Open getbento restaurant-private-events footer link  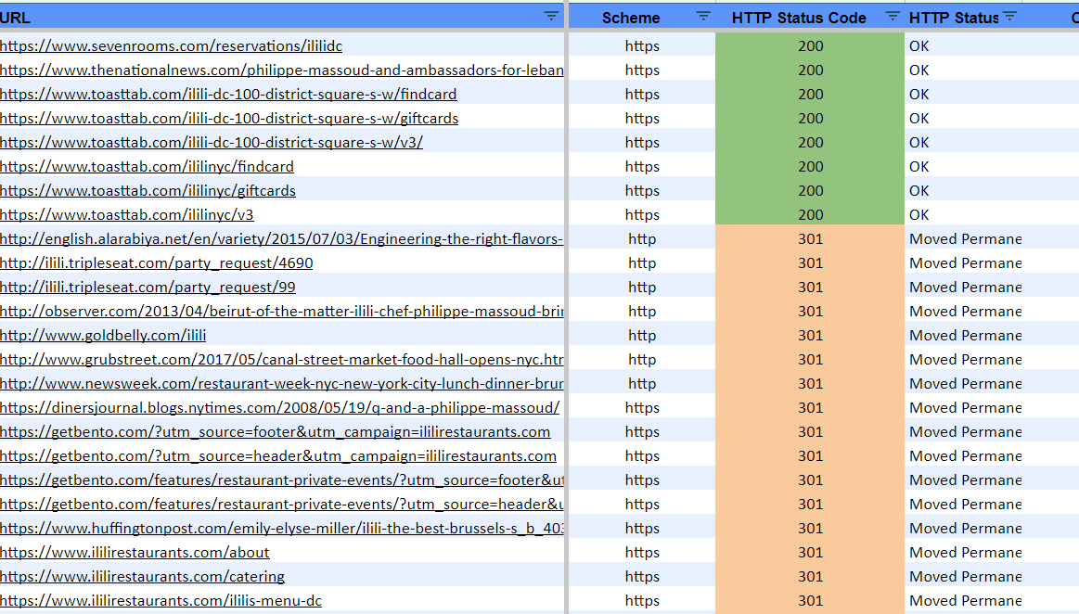(x=282, y=480)
